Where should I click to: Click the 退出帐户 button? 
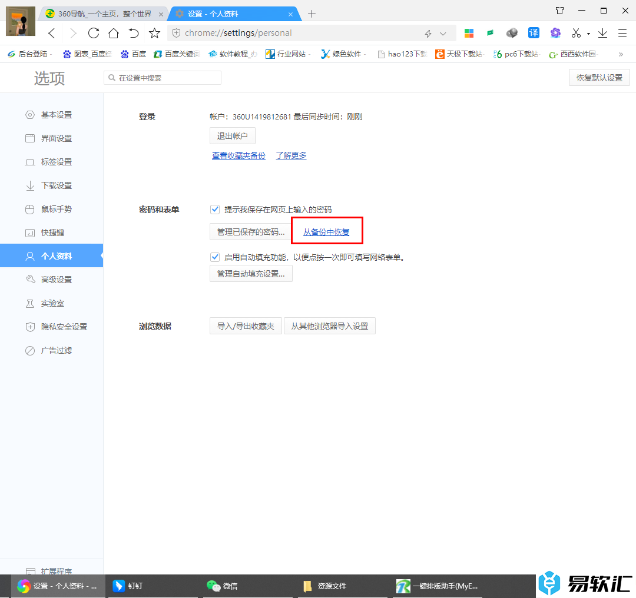pos(233,136)
